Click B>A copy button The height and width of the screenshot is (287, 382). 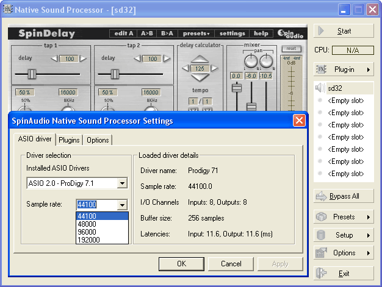[167, 34]
